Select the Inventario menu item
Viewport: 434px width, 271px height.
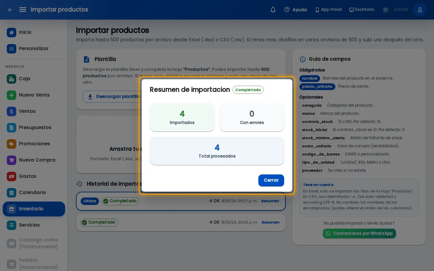(x=34, y=209)
